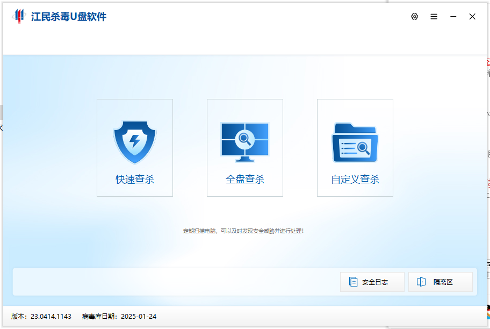This screenshot has height=329, width=490.
Task: Open the 隔离区 quarantine area
Action: click(441, 282)
